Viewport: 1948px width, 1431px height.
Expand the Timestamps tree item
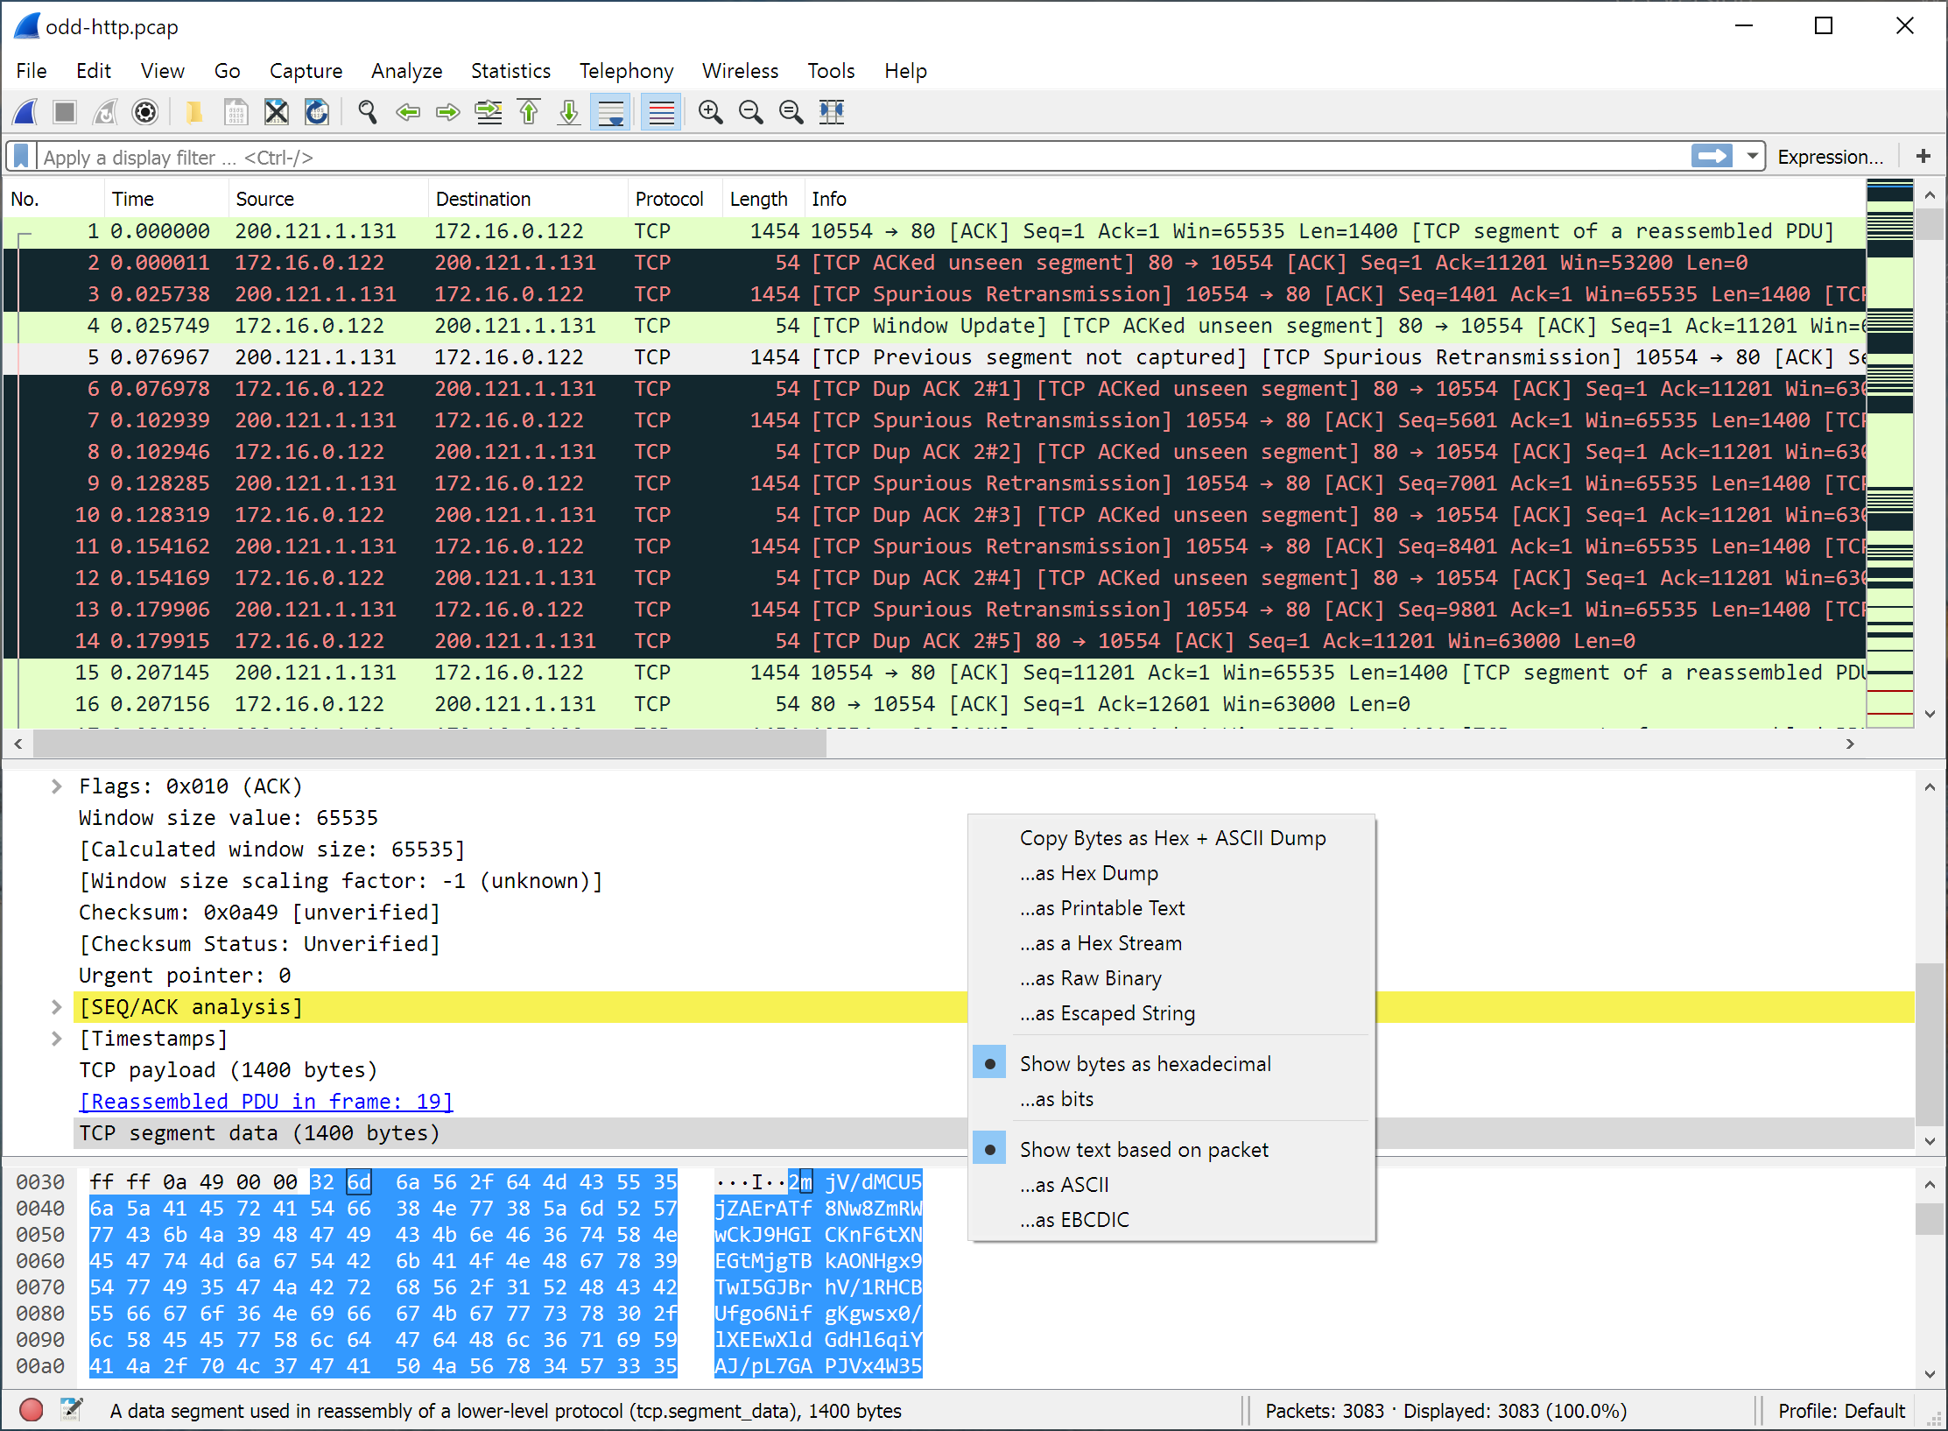pos(57,1038)
